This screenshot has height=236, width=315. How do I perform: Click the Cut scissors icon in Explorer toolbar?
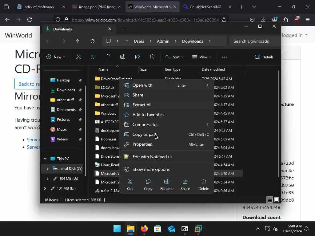coord(78,57)
